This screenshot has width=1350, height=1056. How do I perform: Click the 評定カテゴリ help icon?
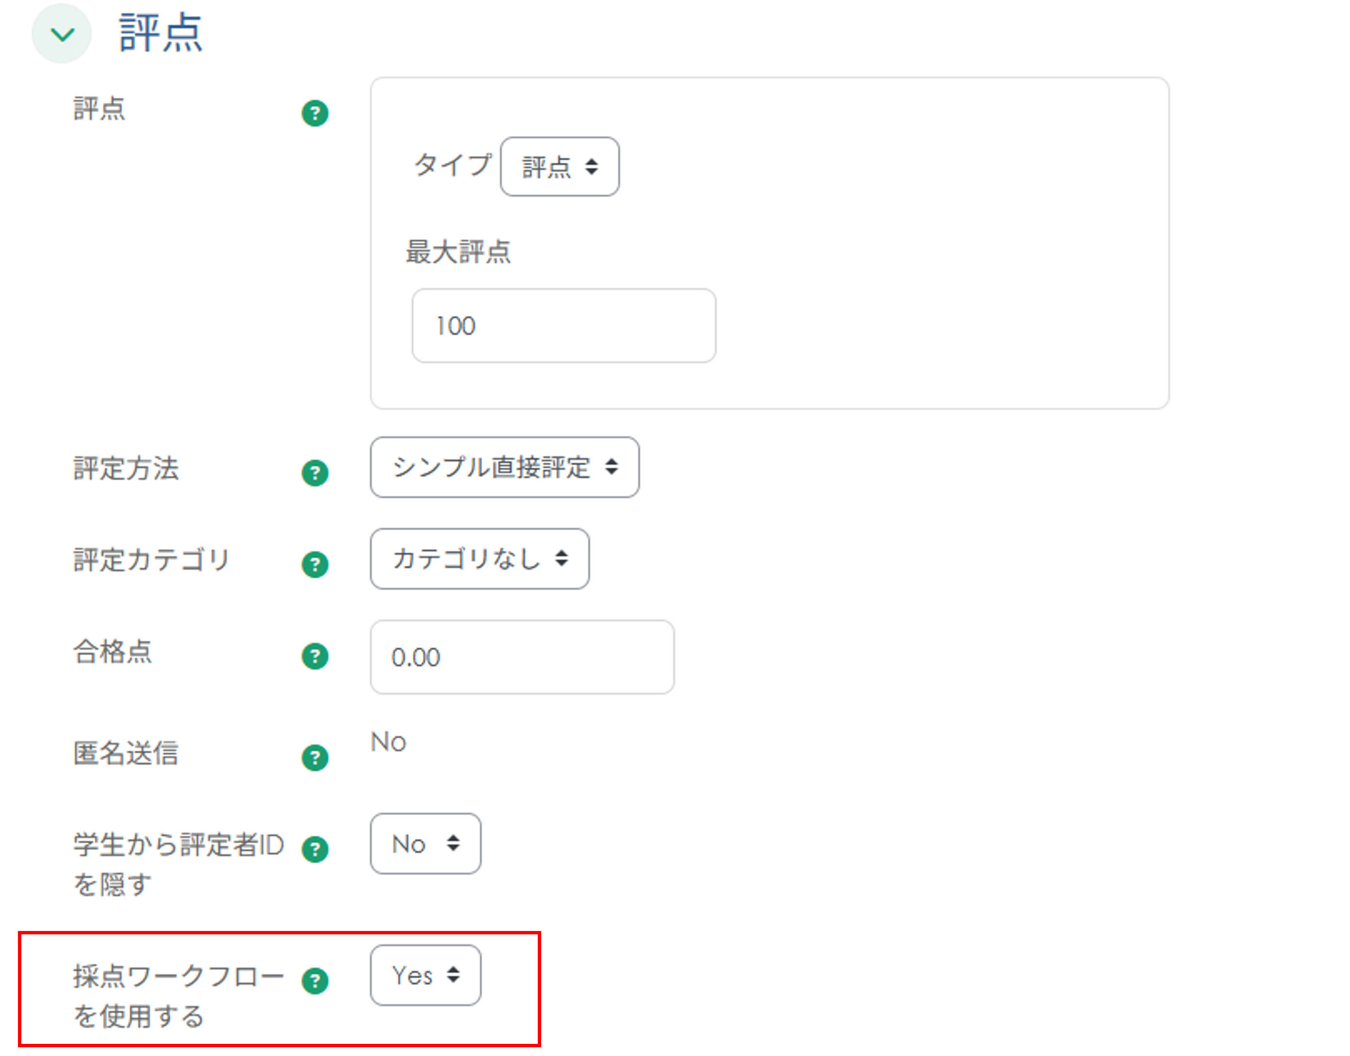pyautogui.click(x=315, y=565)
